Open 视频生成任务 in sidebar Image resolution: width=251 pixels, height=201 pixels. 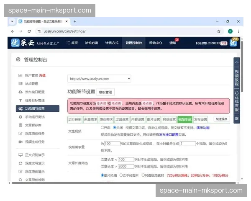point(35,142)
